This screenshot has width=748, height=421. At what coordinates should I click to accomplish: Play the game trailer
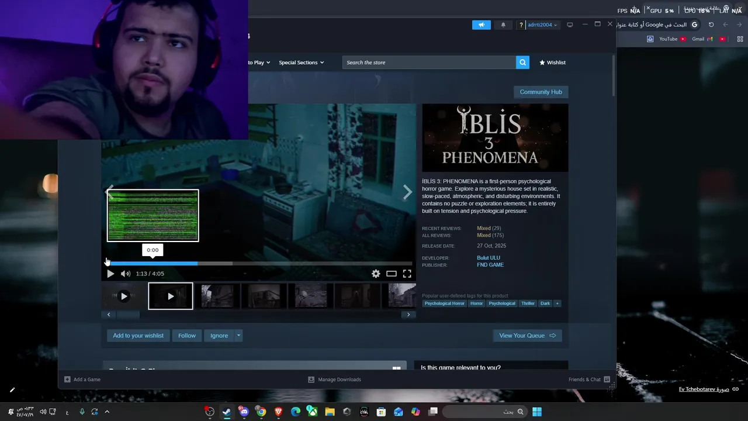110,274
